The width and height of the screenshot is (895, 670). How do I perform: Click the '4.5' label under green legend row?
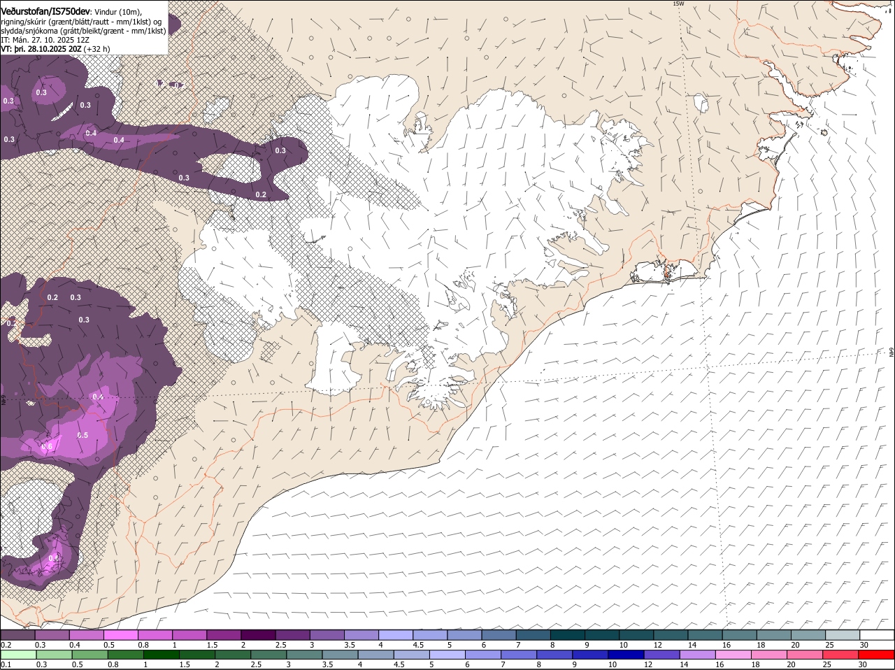(399, 664)
